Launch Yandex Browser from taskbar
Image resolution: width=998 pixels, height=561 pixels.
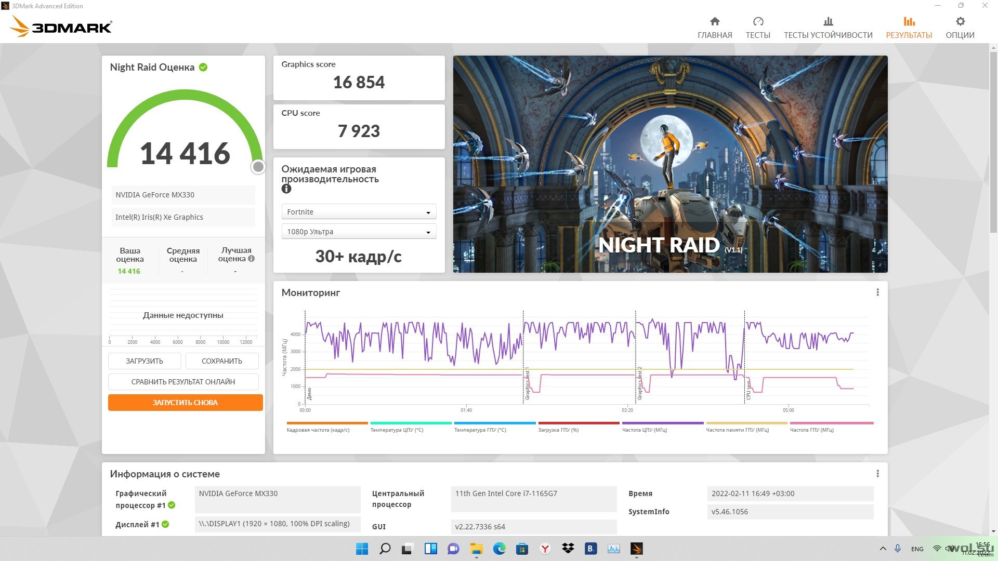[545, 549]
